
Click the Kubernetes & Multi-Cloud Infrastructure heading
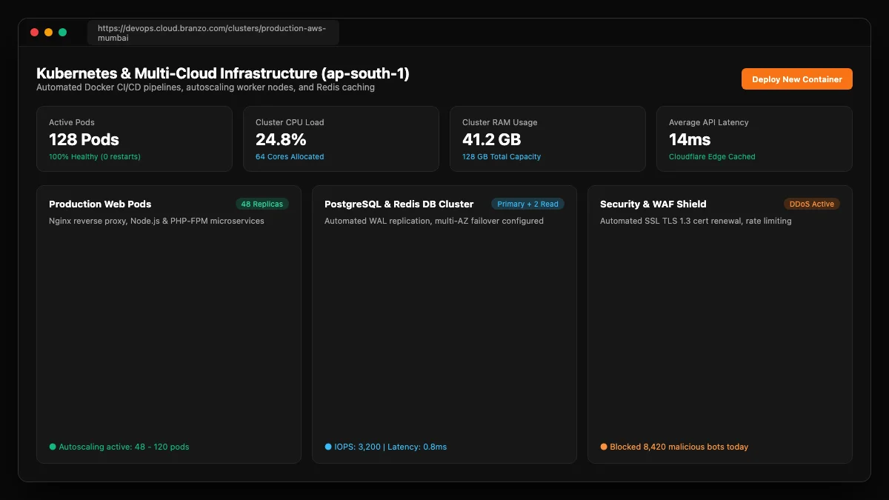223,73
